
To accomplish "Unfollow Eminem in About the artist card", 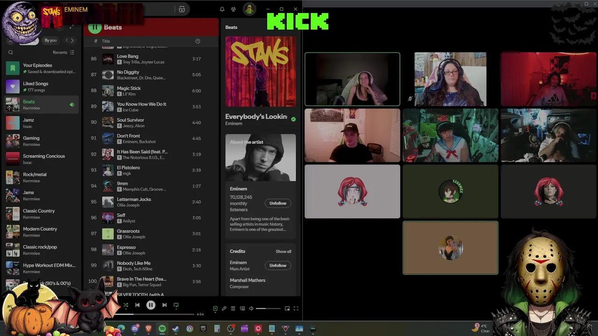I will [278, 203].
